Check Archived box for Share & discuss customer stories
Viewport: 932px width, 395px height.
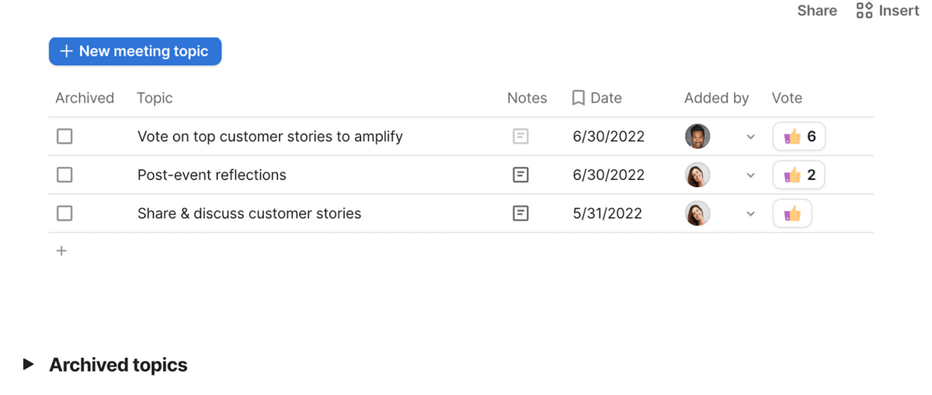pos(64,213)
